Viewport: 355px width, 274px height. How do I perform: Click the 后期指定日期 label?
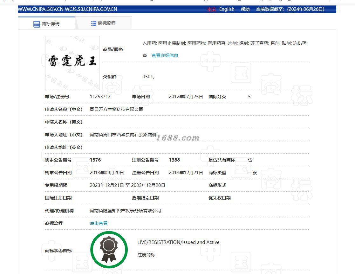pos(145,198)
